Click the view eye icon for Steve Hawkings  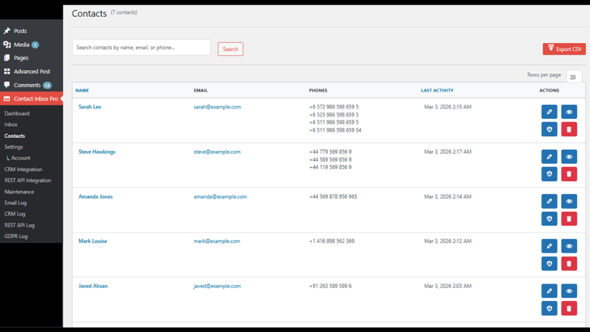click(569, 157)
